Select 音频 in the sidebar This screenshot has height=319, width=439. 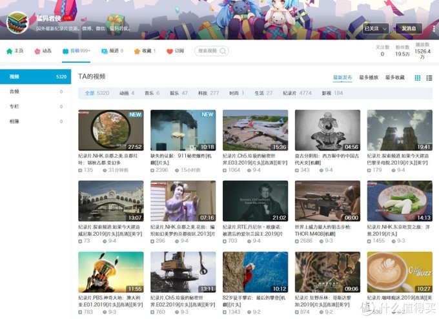click(36, 92)
